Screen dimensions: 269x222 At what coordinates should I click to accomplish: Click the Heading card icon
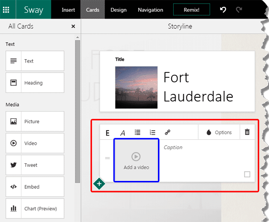point(13,83)
